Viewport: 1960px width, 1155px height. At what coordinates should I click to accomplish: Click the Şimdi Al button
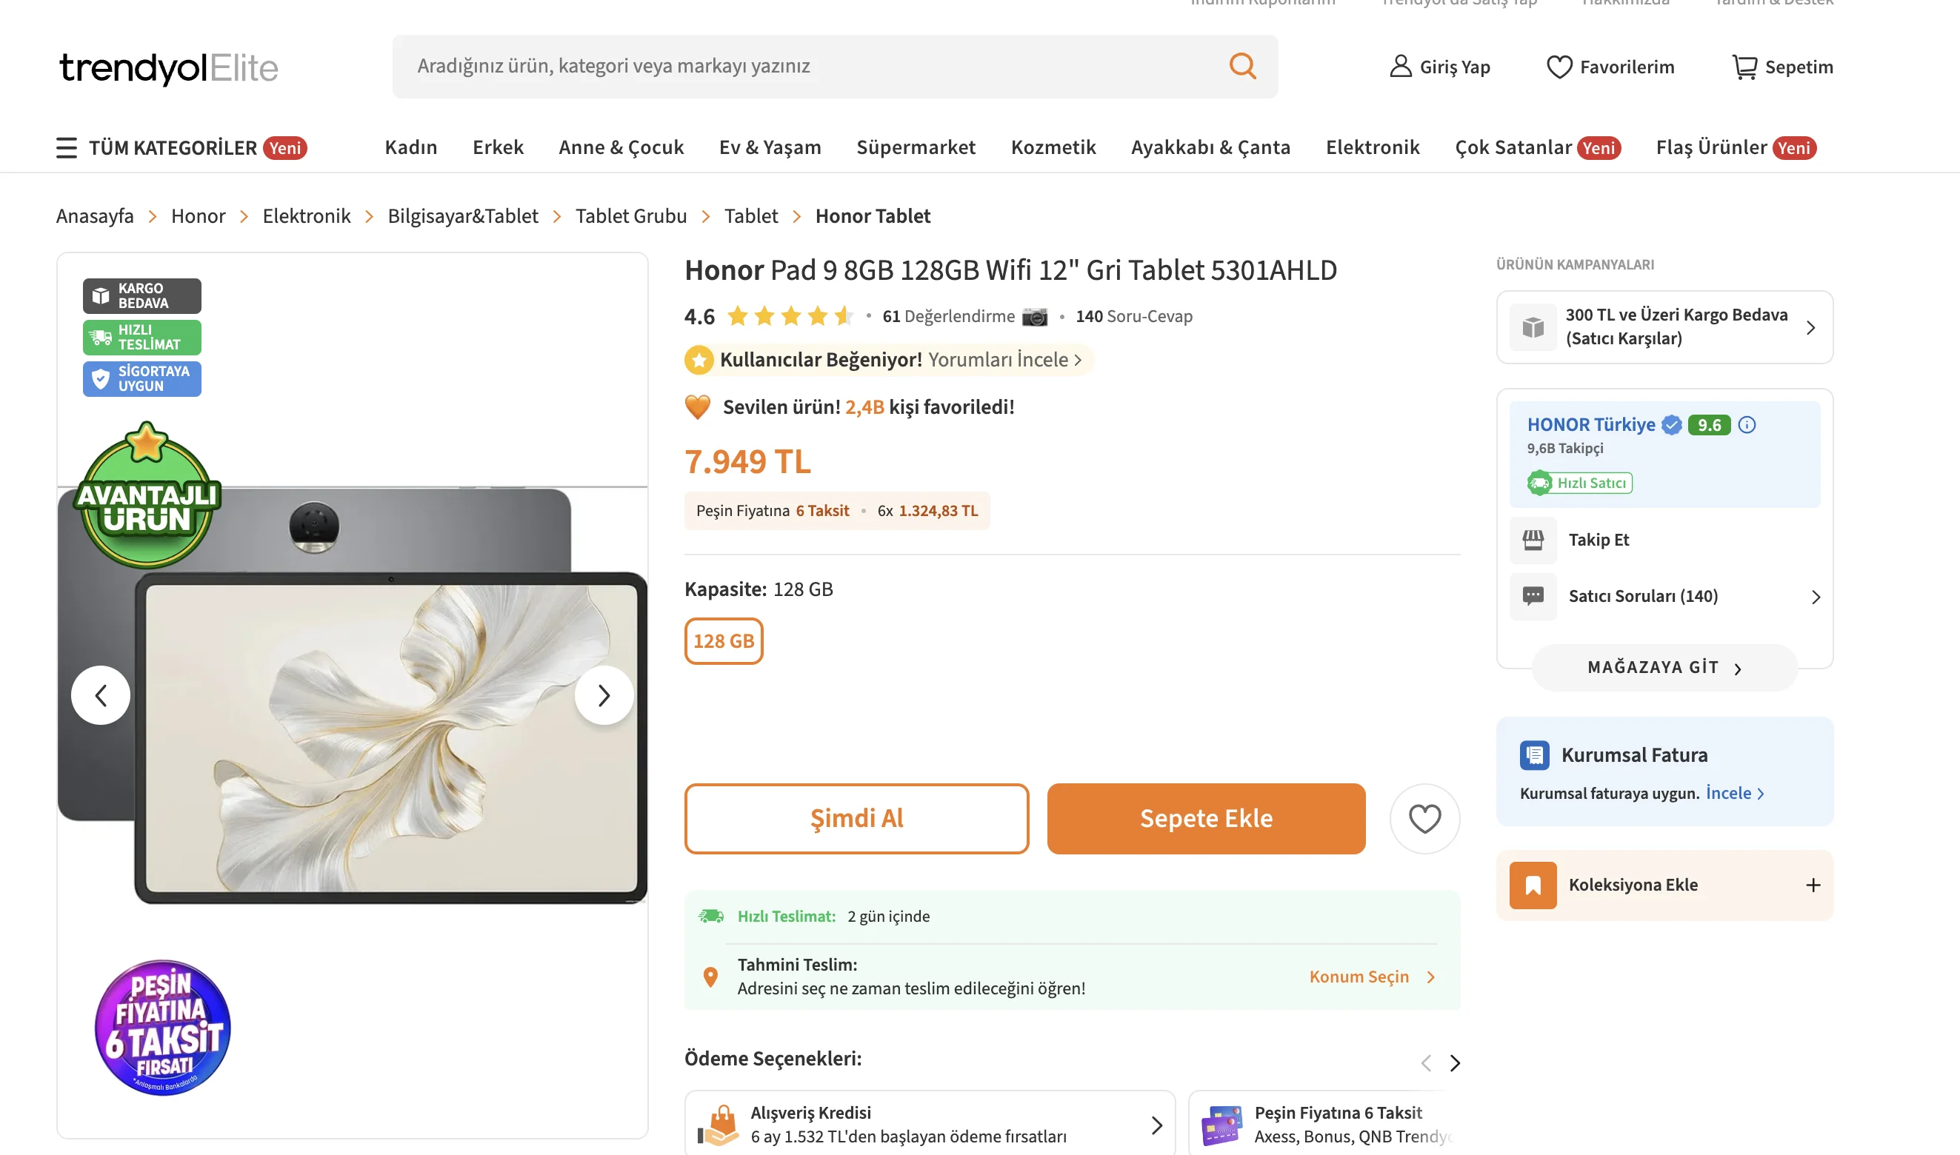pos(856,819)
